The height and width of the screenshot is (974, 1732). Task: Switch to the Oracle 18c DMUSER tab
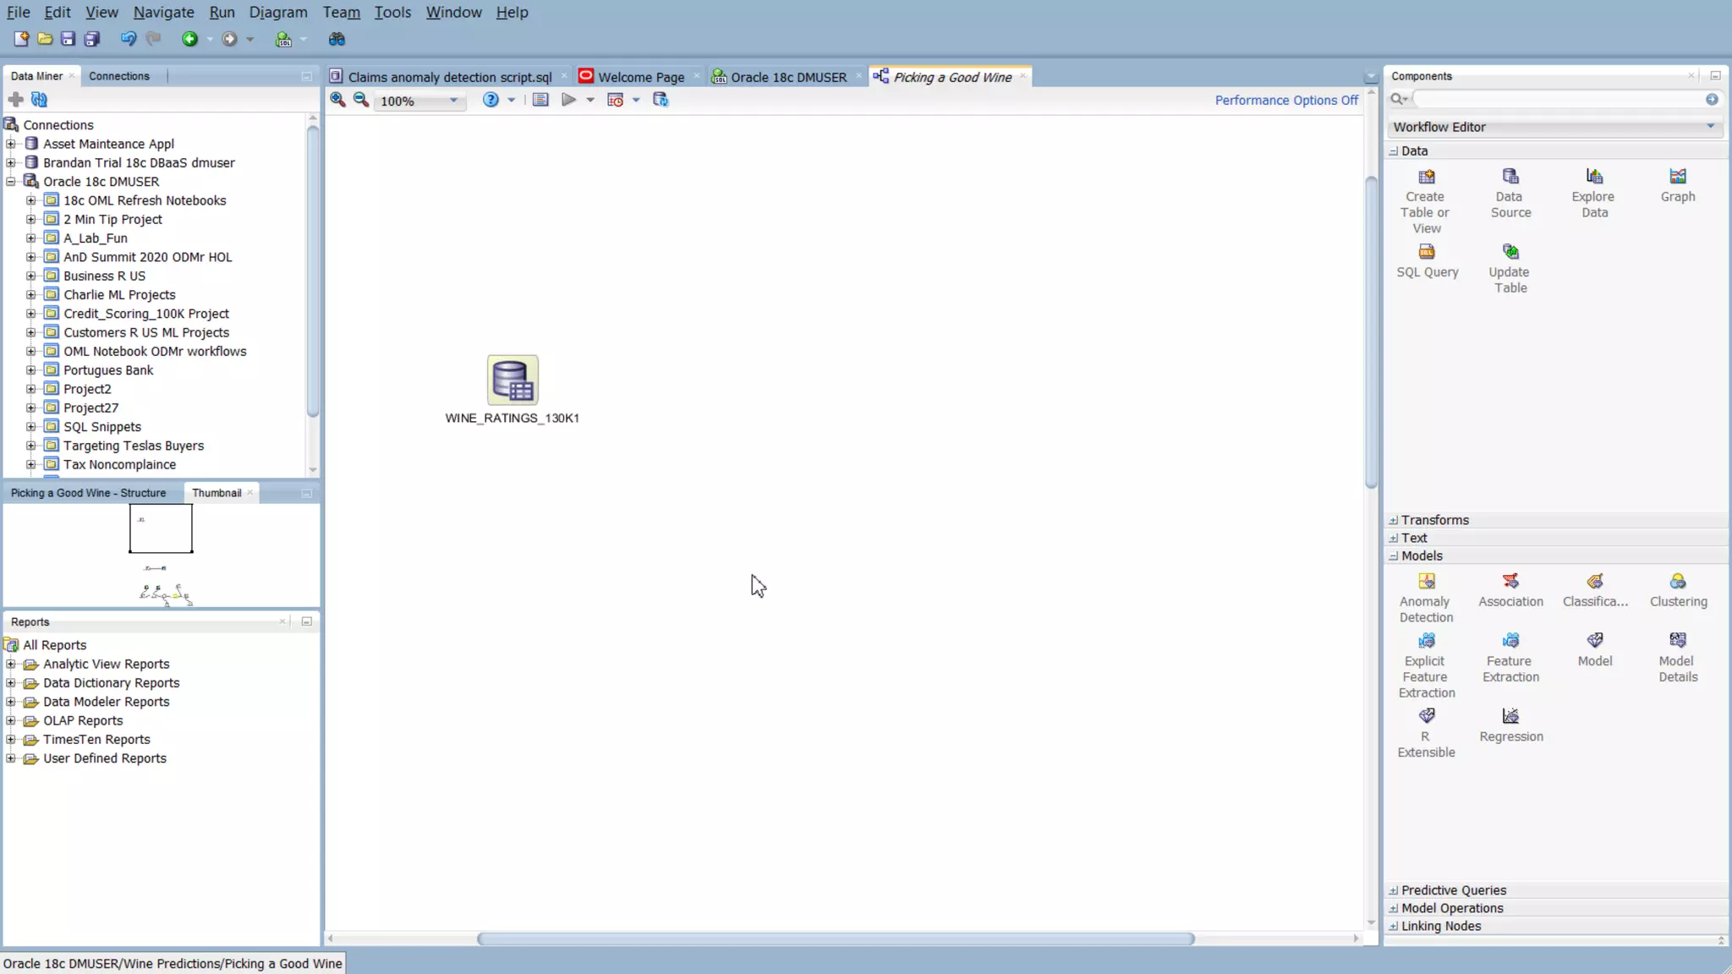click(x=788, y=77)
